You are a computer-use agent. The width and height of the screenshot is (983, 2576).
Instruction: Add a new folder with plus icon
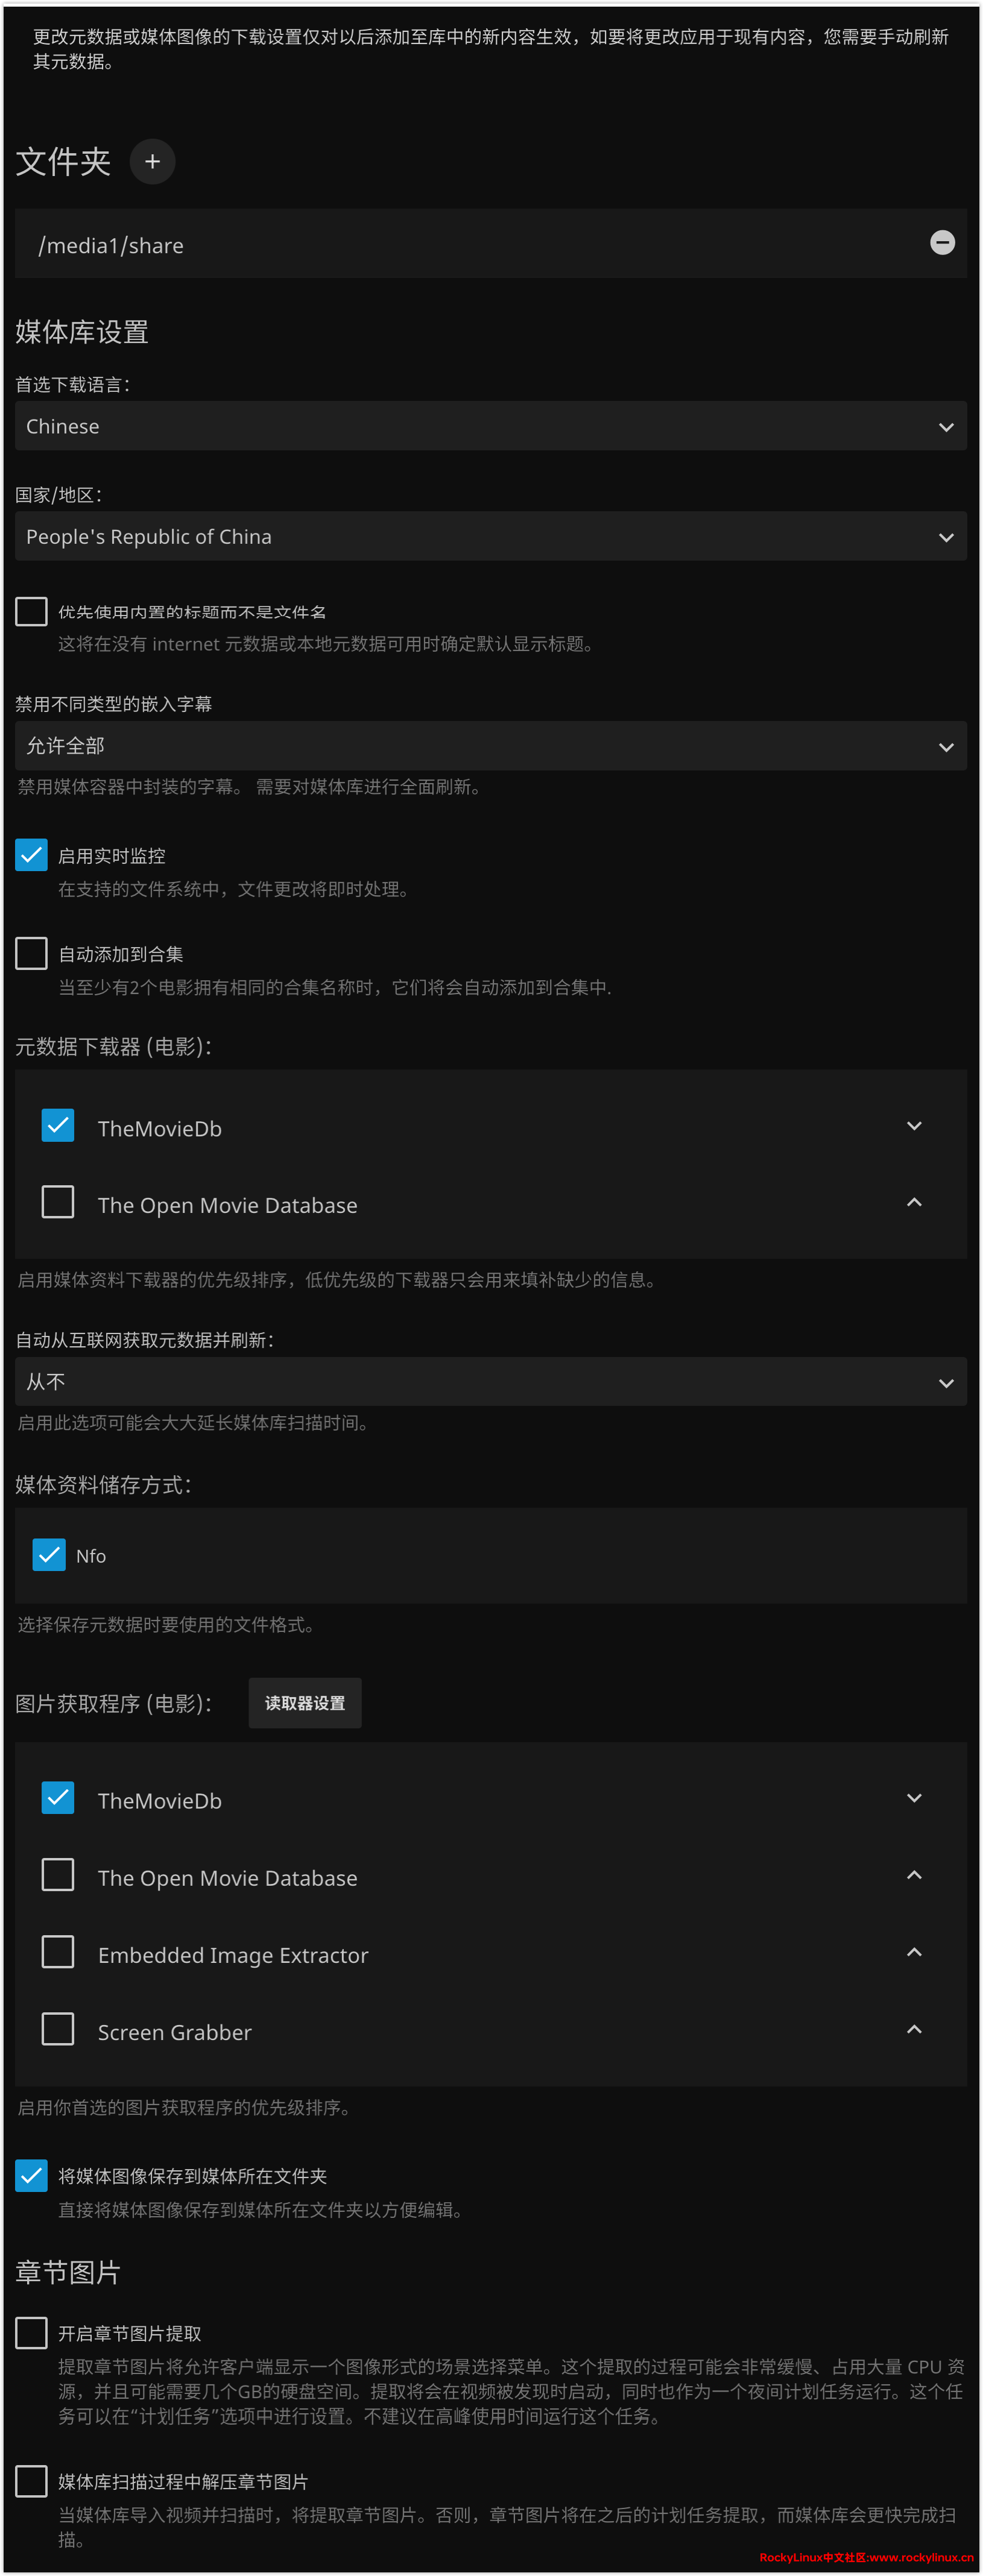point(152,161)
